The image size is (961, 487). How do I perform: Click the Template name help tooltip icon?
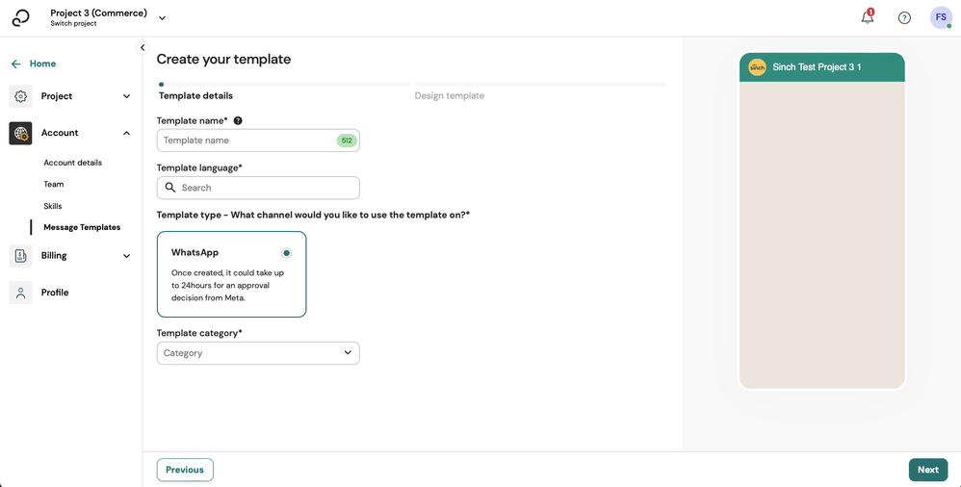(x=238, y=121)
